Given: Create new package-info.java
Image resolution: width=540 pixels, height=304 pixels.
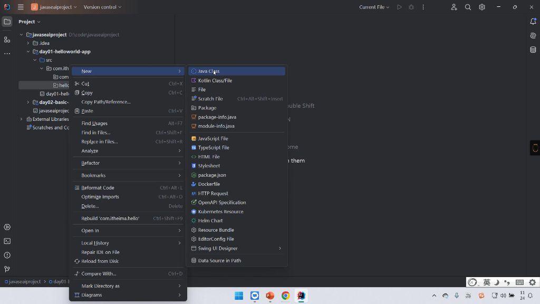Looking at the screenshot, I should [237, 117].
